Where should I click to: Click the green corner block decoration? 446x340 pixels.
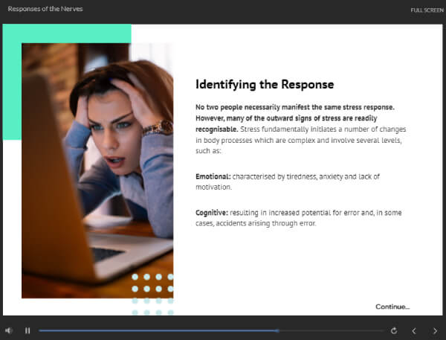12,82
